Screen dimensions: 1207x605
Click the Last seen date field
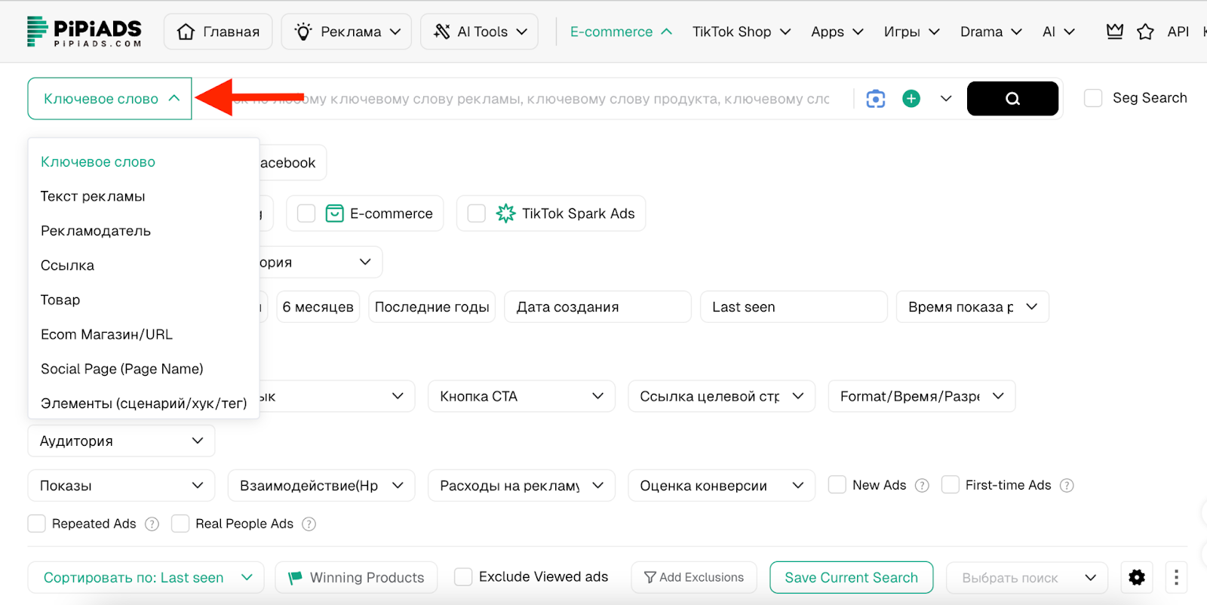click(794, 307)
